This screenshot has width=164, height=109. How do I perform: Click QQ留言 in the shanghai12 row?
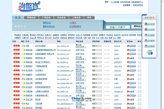131,92
